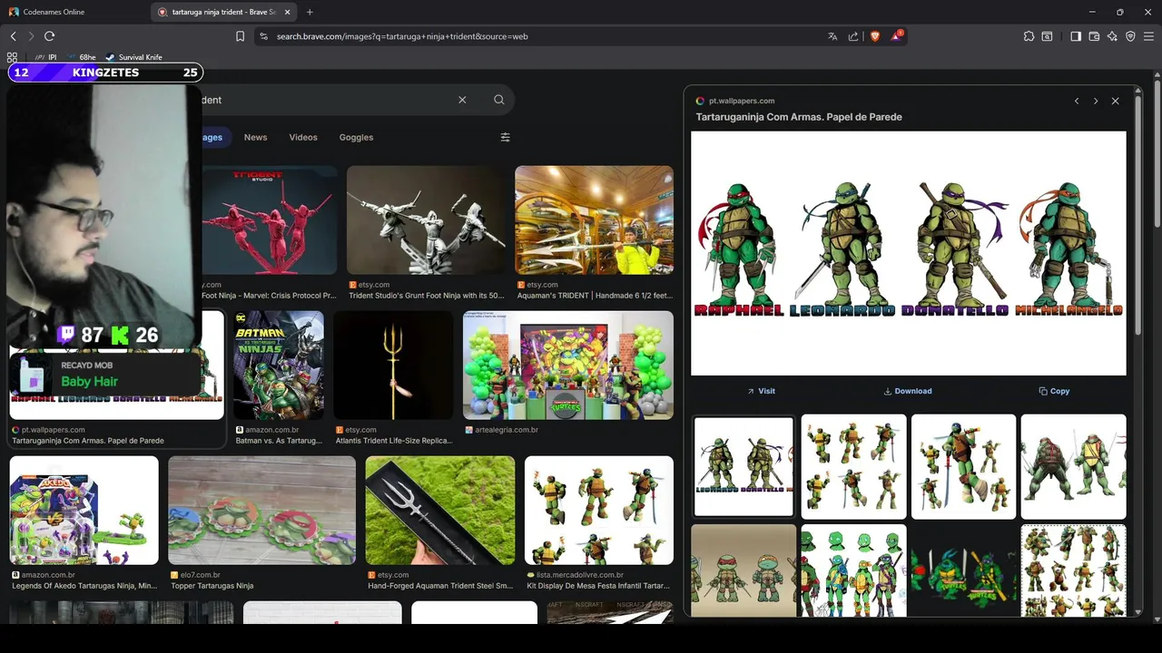
Task: Open the 68he bookmark
Action: pos(80,57)
